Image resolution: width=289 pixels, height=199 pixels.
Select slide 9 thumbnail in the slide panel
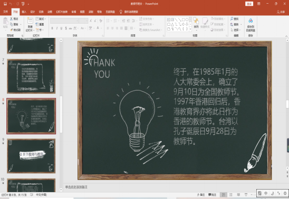pyautogui.click(x=31, y=156)
